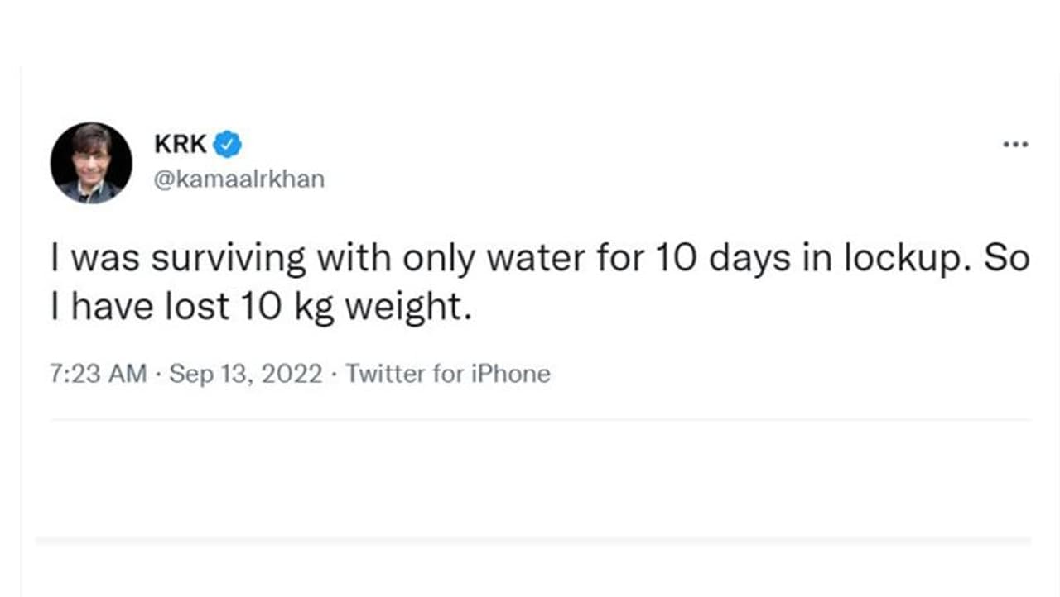The width and height of the screenshot is (1060, 597).
Task: Click "So" at the first line's end
Action: (1007, 259)
